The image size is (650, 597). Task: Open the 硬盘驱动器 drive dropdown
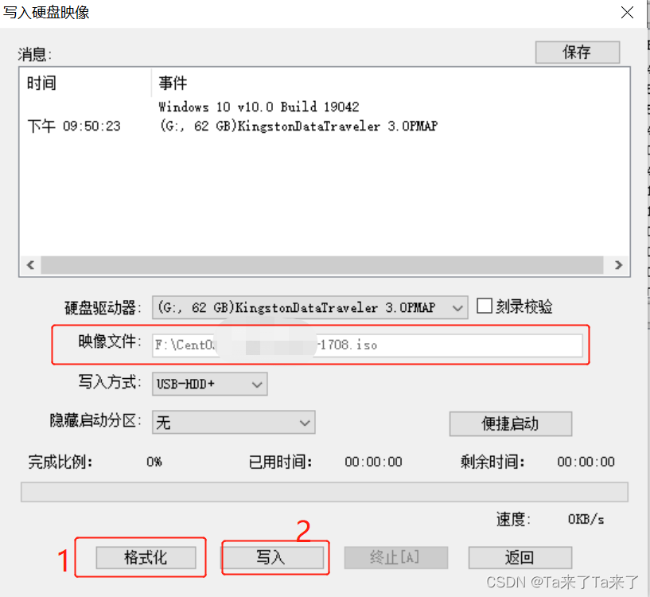(310, 307)
